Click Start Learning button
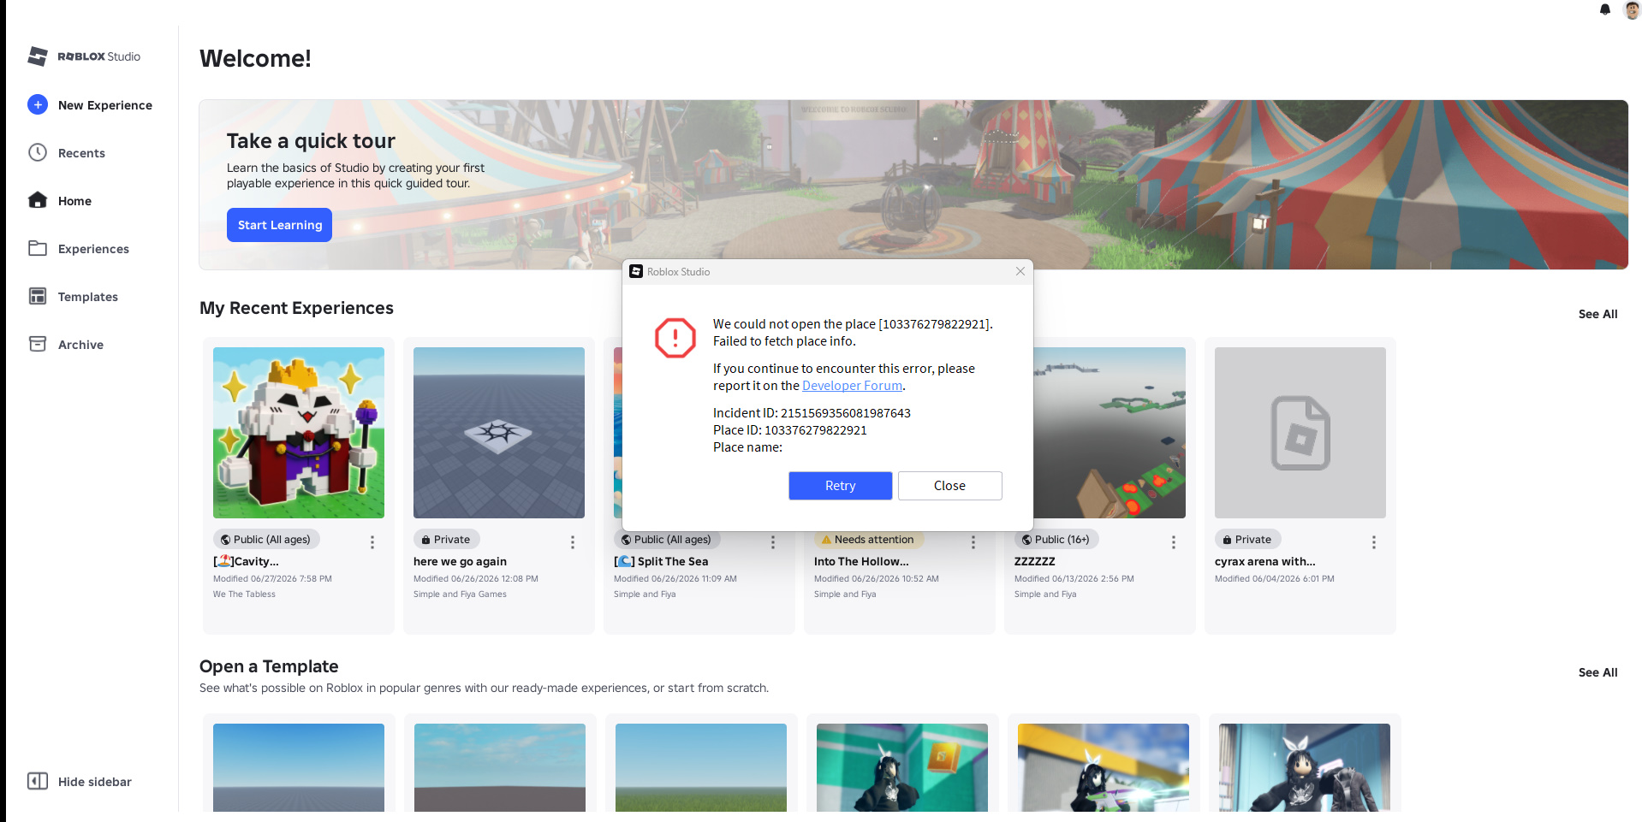The height and width of the screenshot is (822, 1642). (279, 225)
